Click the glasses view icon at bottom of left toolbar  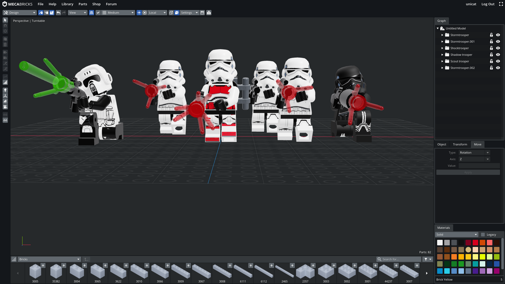[5, 120]
